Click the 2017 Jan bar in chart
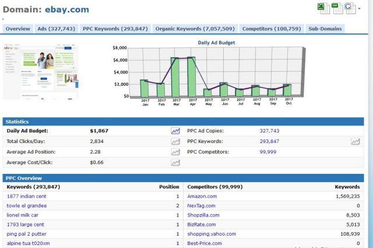The width and height of the screenshot is (373, 248). pos(144,88)
